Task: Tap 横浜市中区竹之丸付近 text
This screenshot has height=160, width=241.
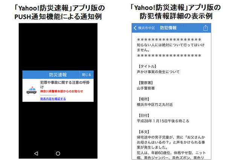Action: pyautogui.click(x=155, y=104)
